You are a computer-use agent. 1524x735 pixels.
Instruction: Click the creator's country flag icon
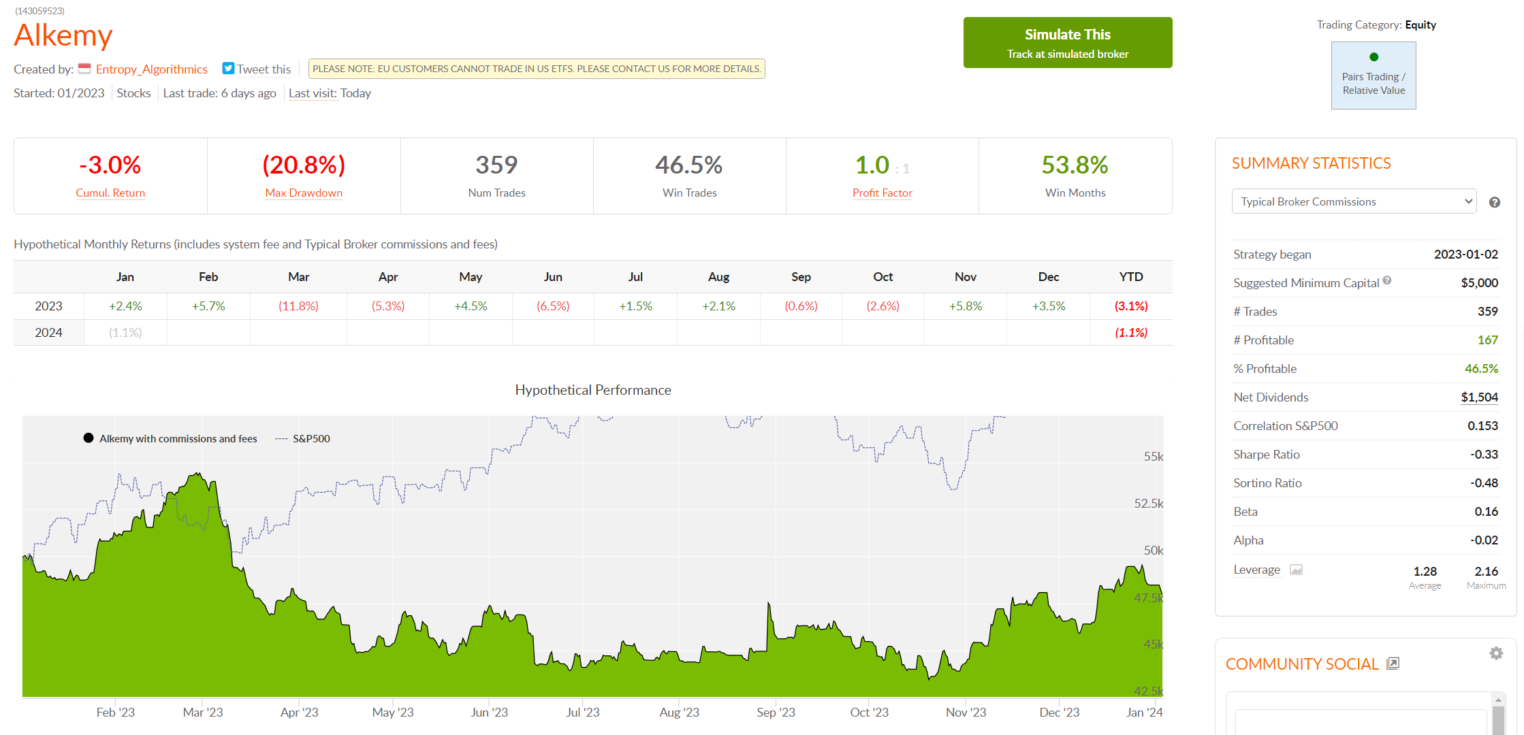pyautogui.click(x=84, y=69)
